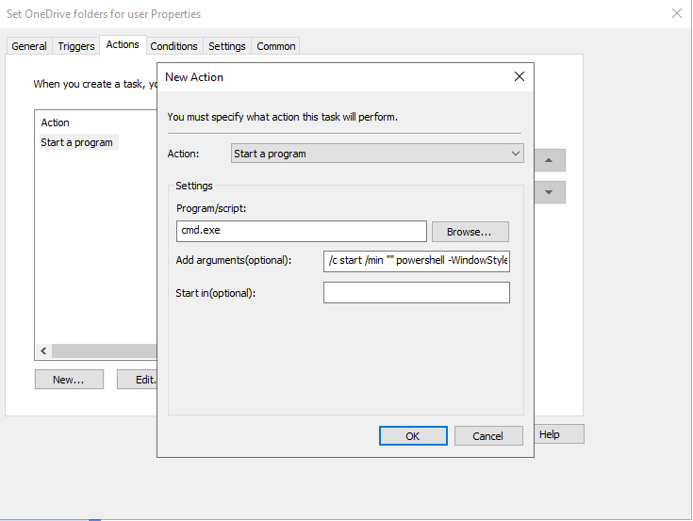Click the left scroll arrow in actions list
693x521 pixels.
[x=43, y=350]
